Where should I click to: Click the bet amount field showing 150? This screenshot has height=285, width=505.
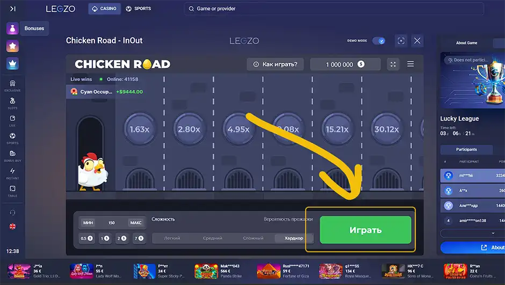(x=111, y=223)
